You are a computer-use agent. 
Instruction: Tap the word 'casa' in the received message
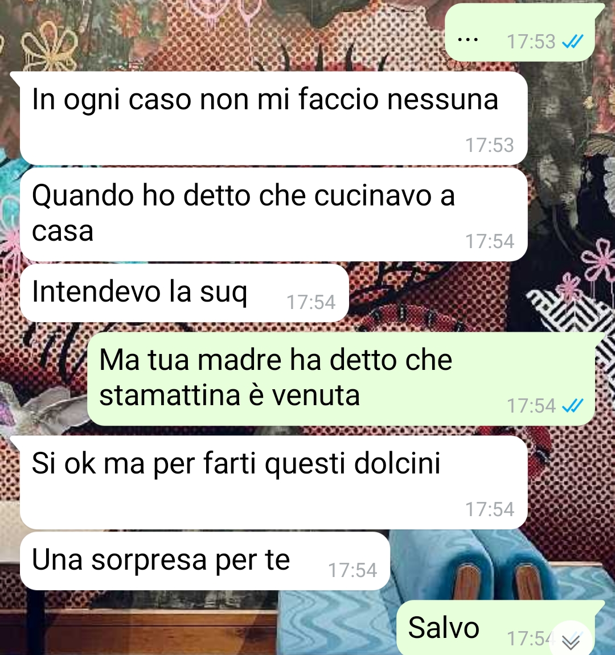[x=63, y=231]
